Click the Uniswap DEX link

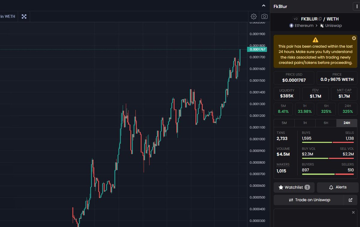click(x=331, y=26)
